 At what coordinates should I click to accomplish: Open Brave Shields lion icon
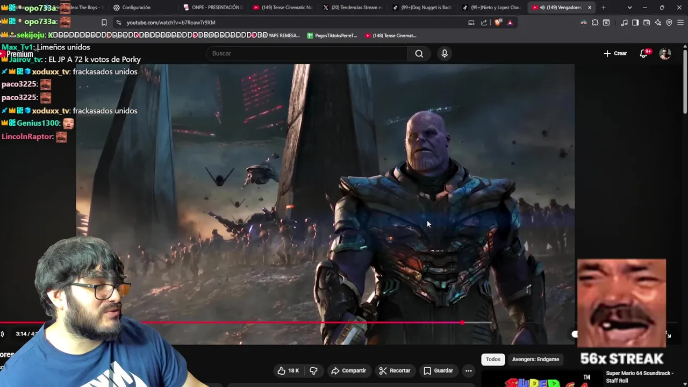(497, 23)
